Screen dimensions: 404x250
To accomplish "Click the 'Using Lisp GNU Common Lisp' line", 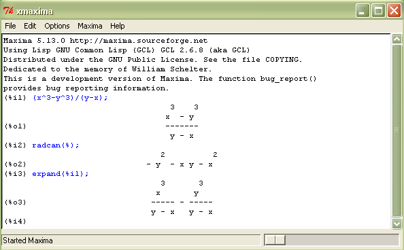I will [x=127, y=50].
